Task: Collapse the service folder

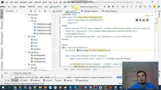Action: pos(25,65)
